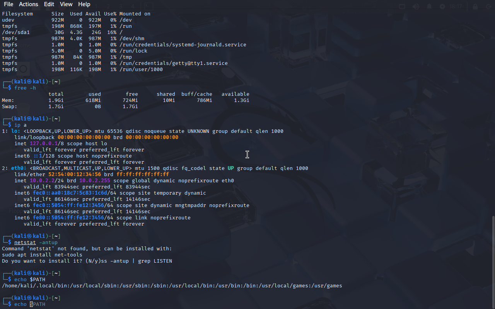Screen dimensions: 495x309
Task: Click the link-local address 'fe80::5054:ff:fe12:3456'
Action: pyautogui.click(x=68, y=218)
